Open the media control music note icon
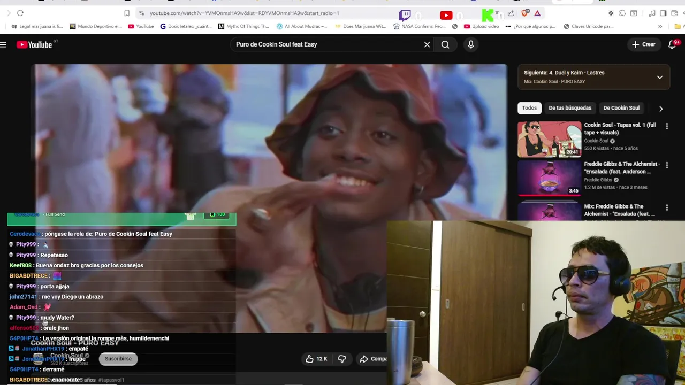This screenshot has width=685, height=385. point(652,13)
